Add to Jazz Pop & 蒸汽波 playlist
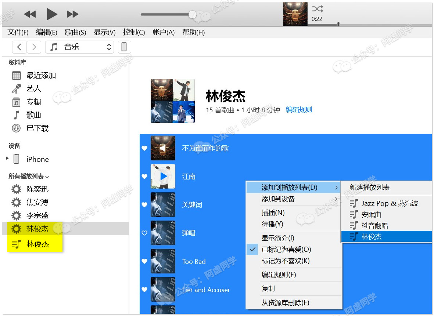This screenshot has width=434, height=316. (x=386, y=203)
